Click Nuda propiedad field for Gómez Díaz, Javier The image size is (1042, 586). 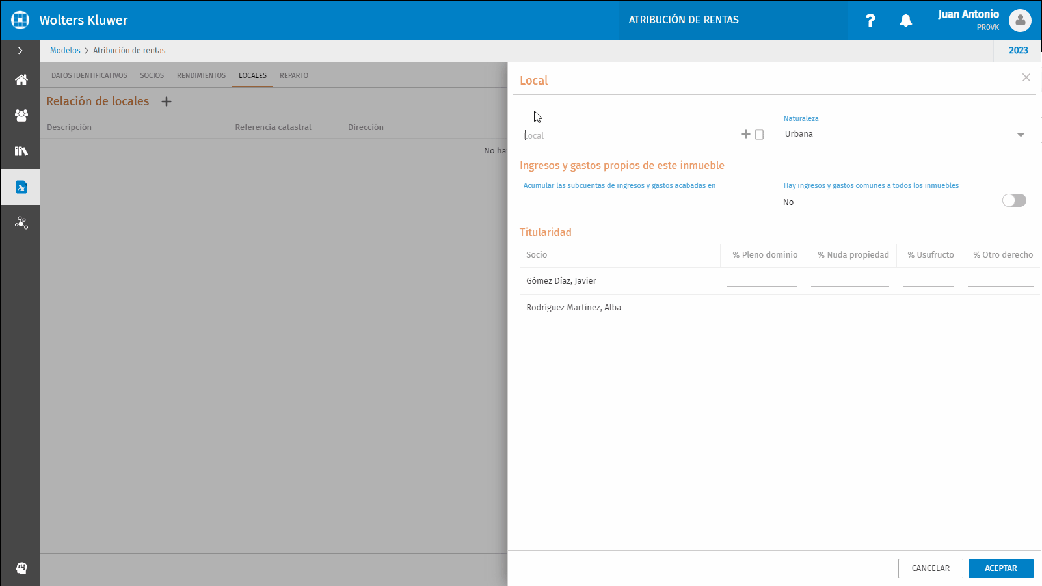[x=849, y=280]
